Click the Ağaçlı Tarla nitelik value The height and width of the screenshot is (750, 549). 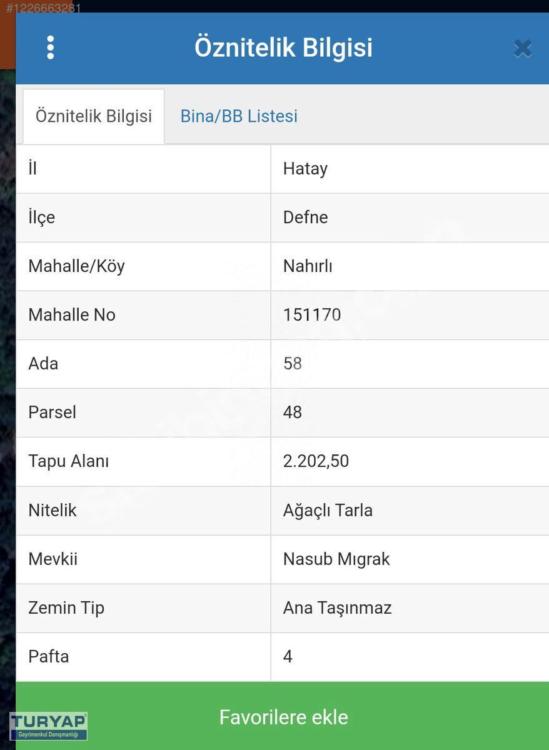tap(328, 510)
